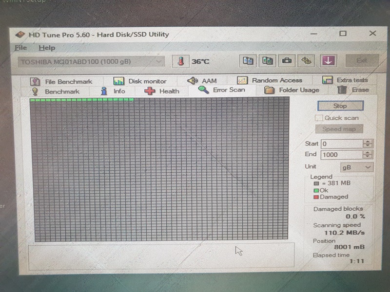Image resolution: width=390 pixels, height=292 pixels.
Task: Open the AAM tab
Action: (202, 81)
